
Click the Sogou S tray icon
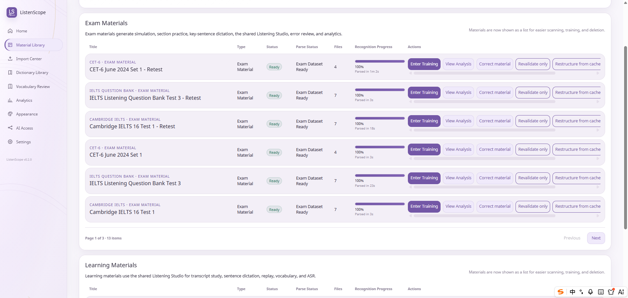[x=561, y=292]
